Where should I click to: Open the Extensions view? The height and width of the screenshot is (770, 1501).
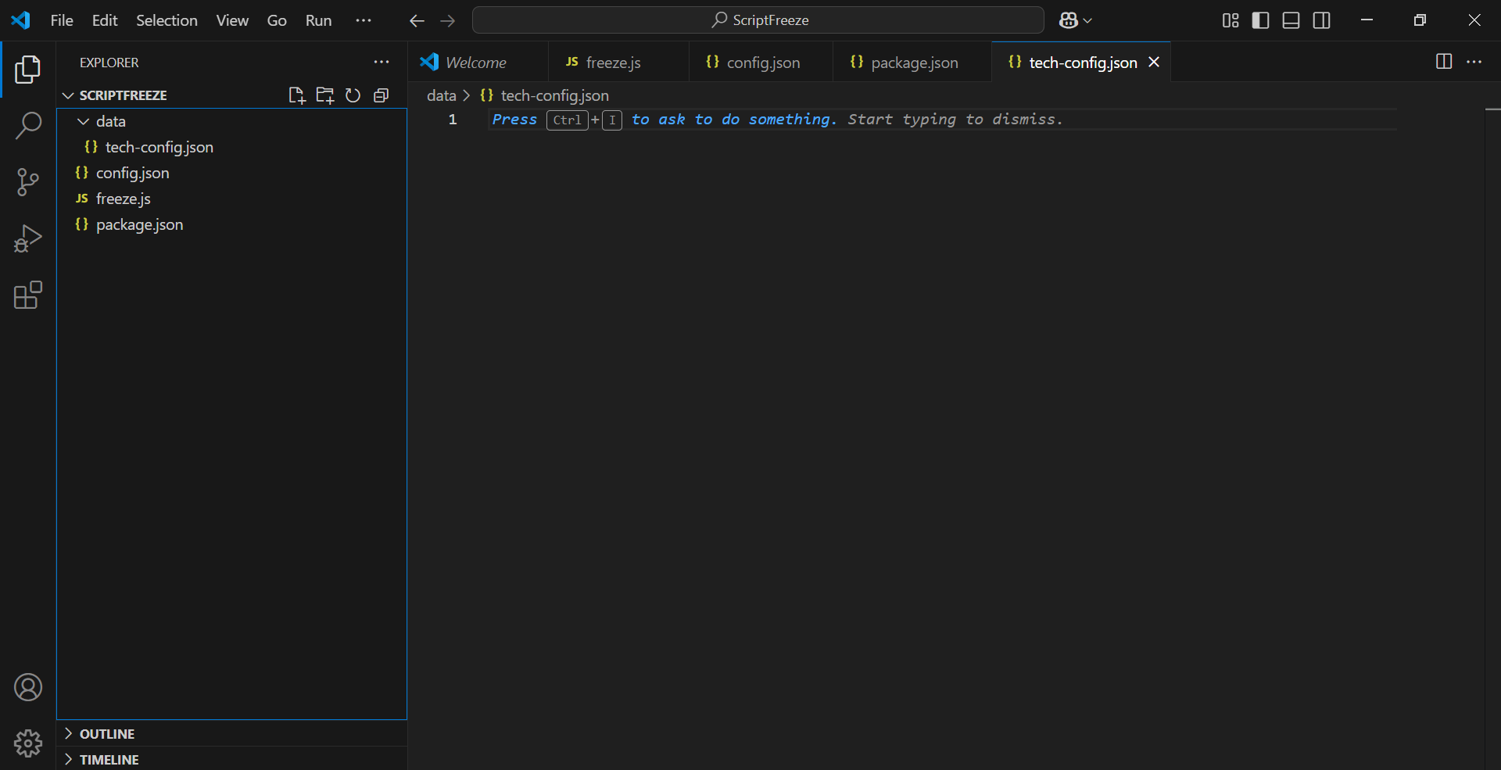(28, 295)
